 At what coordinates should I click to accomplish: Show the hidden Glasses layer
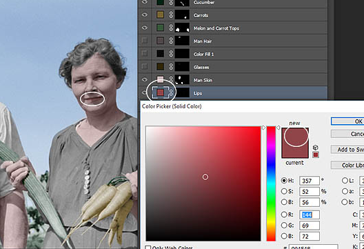[x=145, y=67]
